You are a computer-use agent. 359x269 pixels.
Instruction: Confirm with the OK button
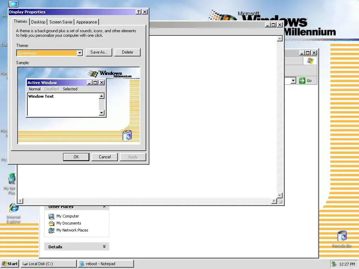[x=76, y=157]
